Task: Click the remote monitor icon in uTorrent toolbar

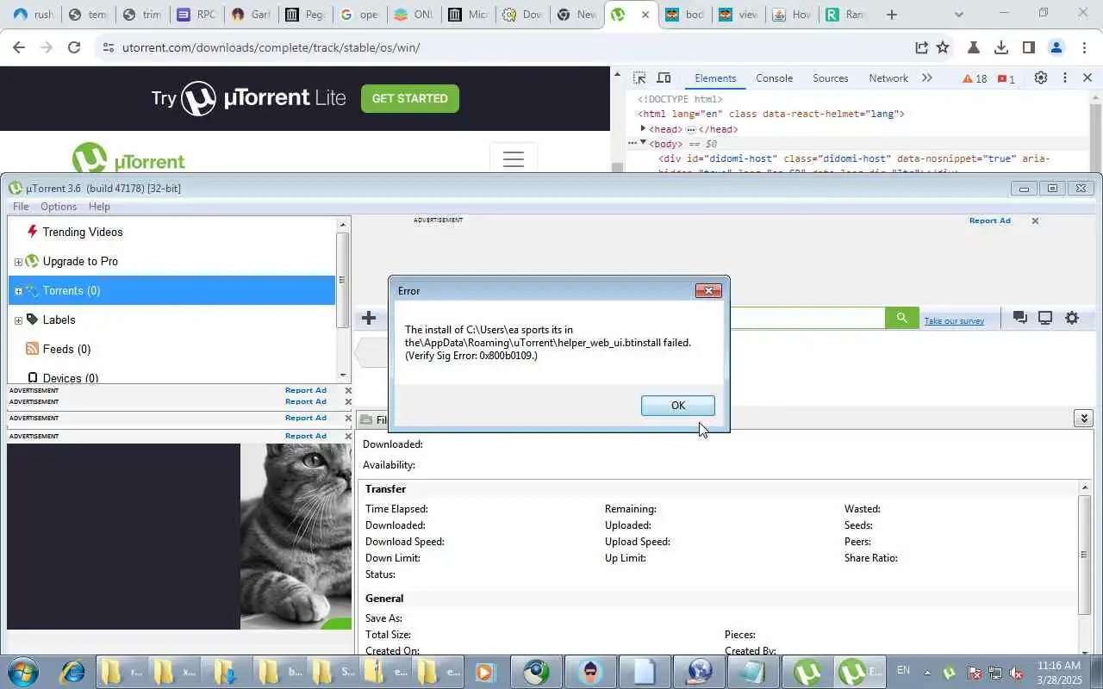Action: 1045,318
